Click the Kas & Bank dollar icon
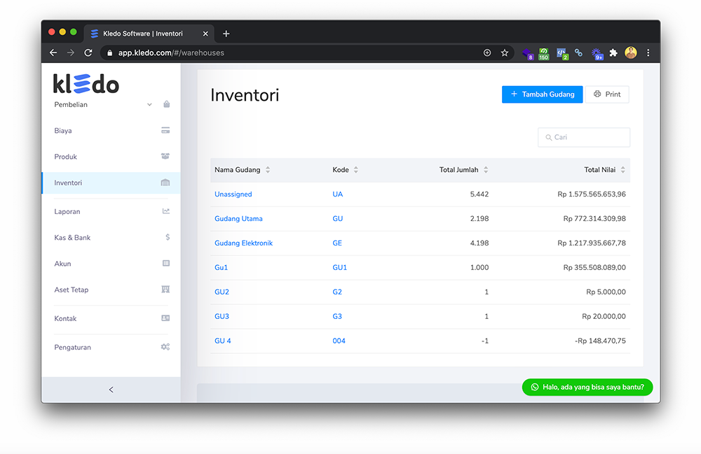 pyautogui.click(x=168, y=237)
